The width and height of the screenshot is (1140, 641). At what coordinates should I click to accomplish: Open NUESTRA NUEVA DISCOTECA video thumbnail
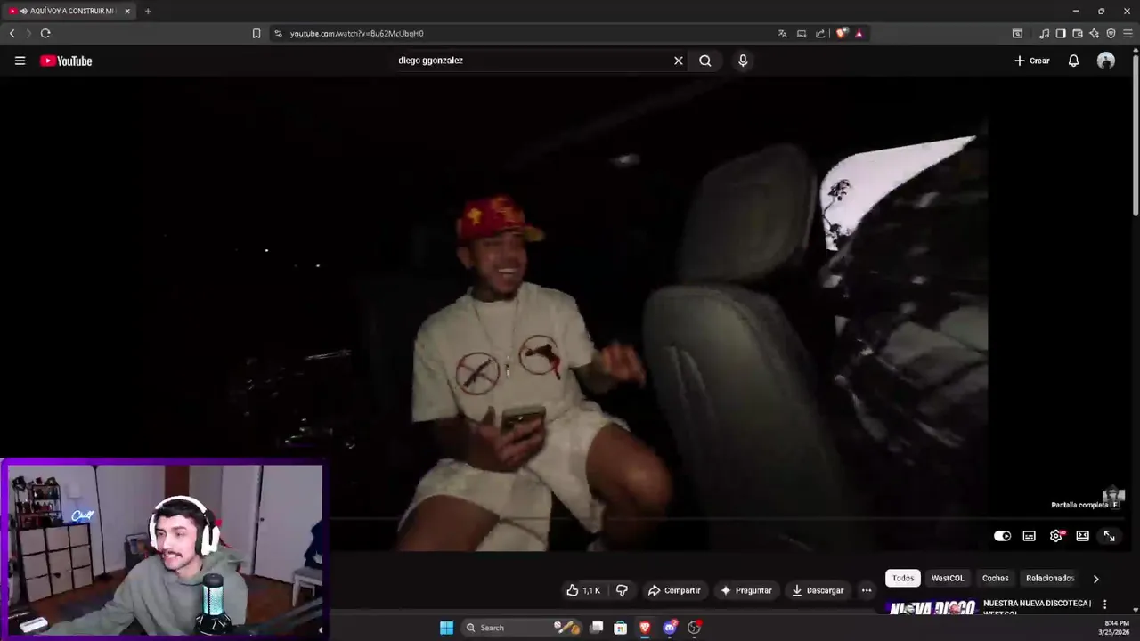click(x=932, y=608)
